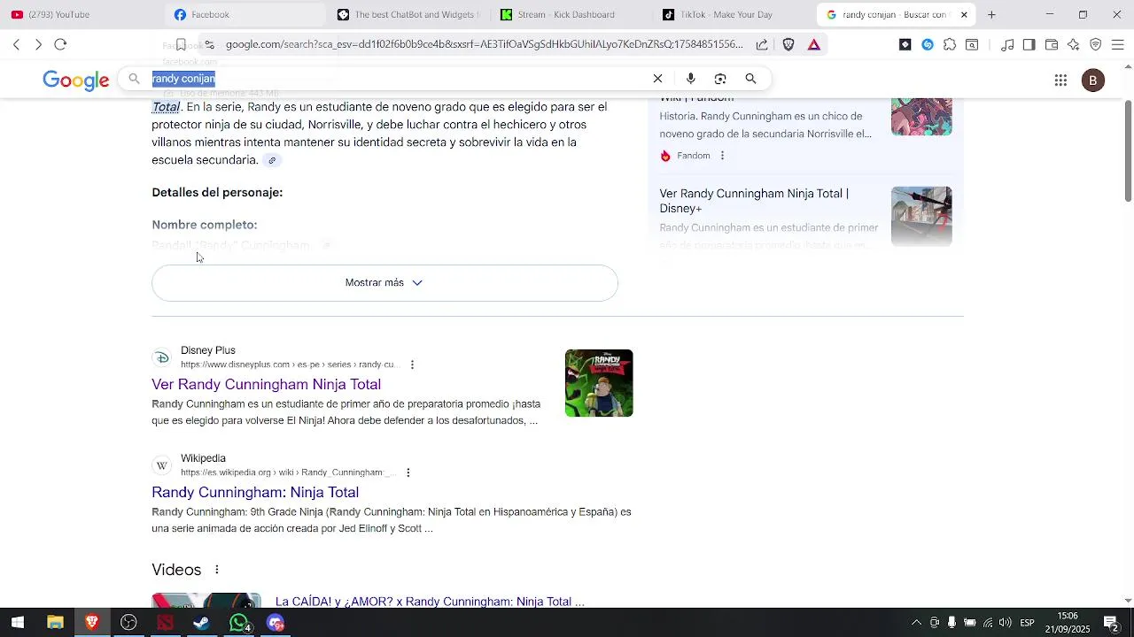This screenshot has height=637, width=1134.
Task: Open options for Fandom result
Action: [722, 156]
